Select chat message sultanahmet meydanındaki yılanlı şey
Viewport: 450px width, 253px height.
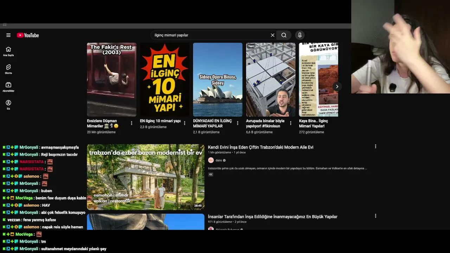point(74,249)
